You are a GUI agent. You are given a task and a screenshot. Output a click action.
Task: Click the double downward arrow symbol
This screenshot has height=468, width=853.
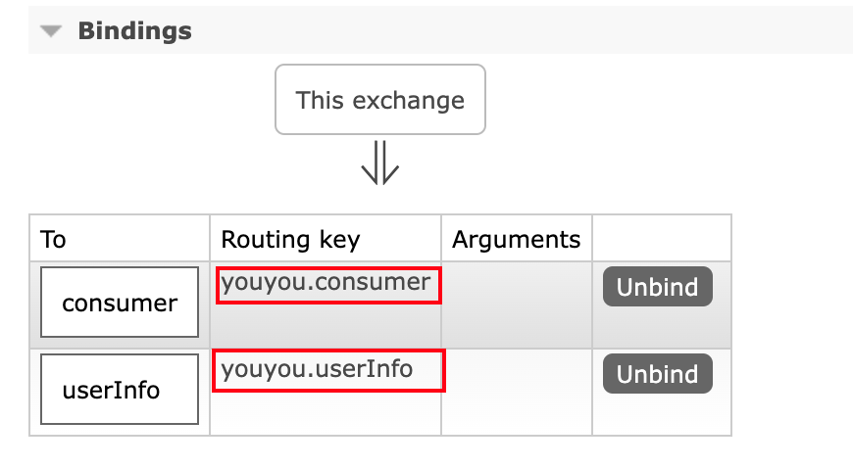[380, 163]
